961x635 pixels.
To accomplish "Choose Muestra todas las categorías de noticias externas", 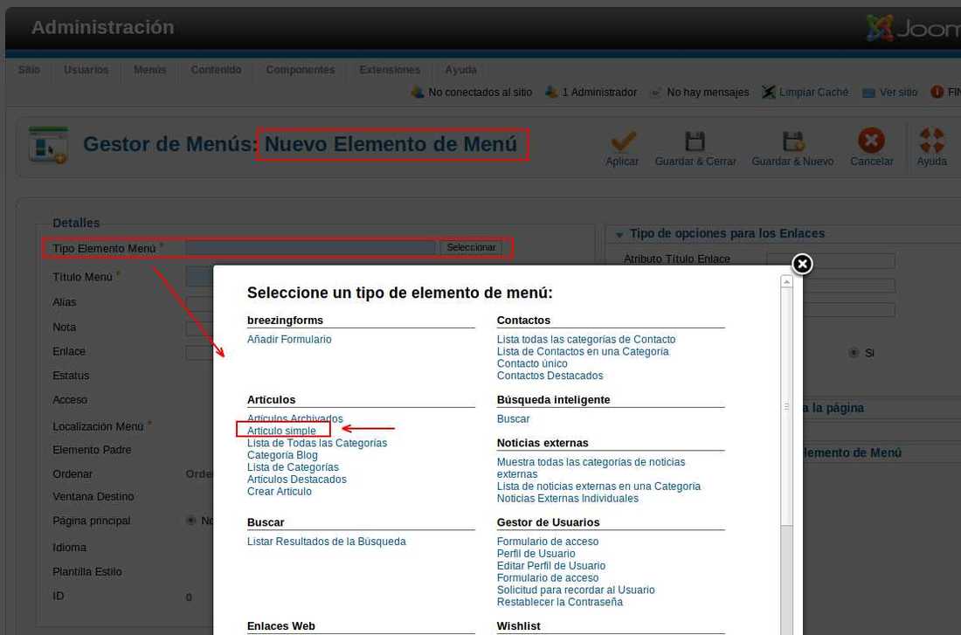I will tap(591, 468).
